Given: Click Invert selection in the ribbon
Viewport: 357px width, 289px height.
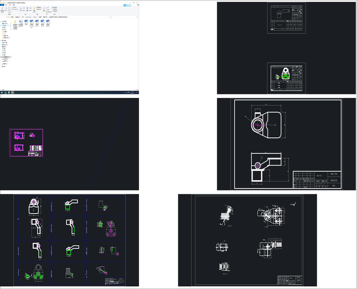Looking at the screenshot, I should coord(54,11).
